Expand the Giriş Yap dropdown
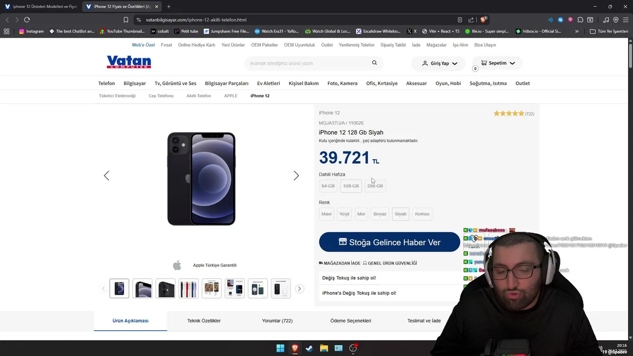Screen dimensions: 633x356 coord(439,63)
